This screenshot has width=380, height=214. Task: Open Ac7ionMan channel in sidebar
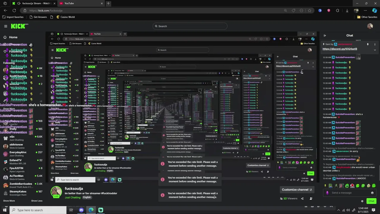[x=23, y=177]
